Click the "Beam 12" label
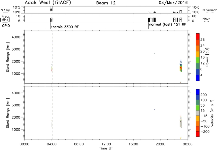 [106, 3]
